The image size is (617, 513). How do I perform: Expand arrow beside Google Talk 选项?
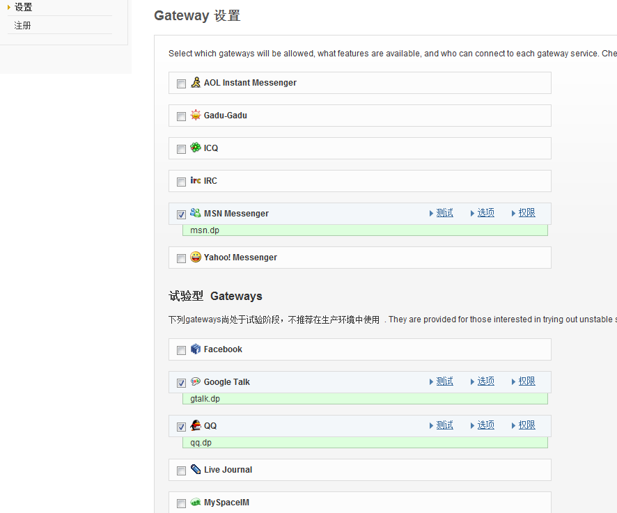click(473, 381)
